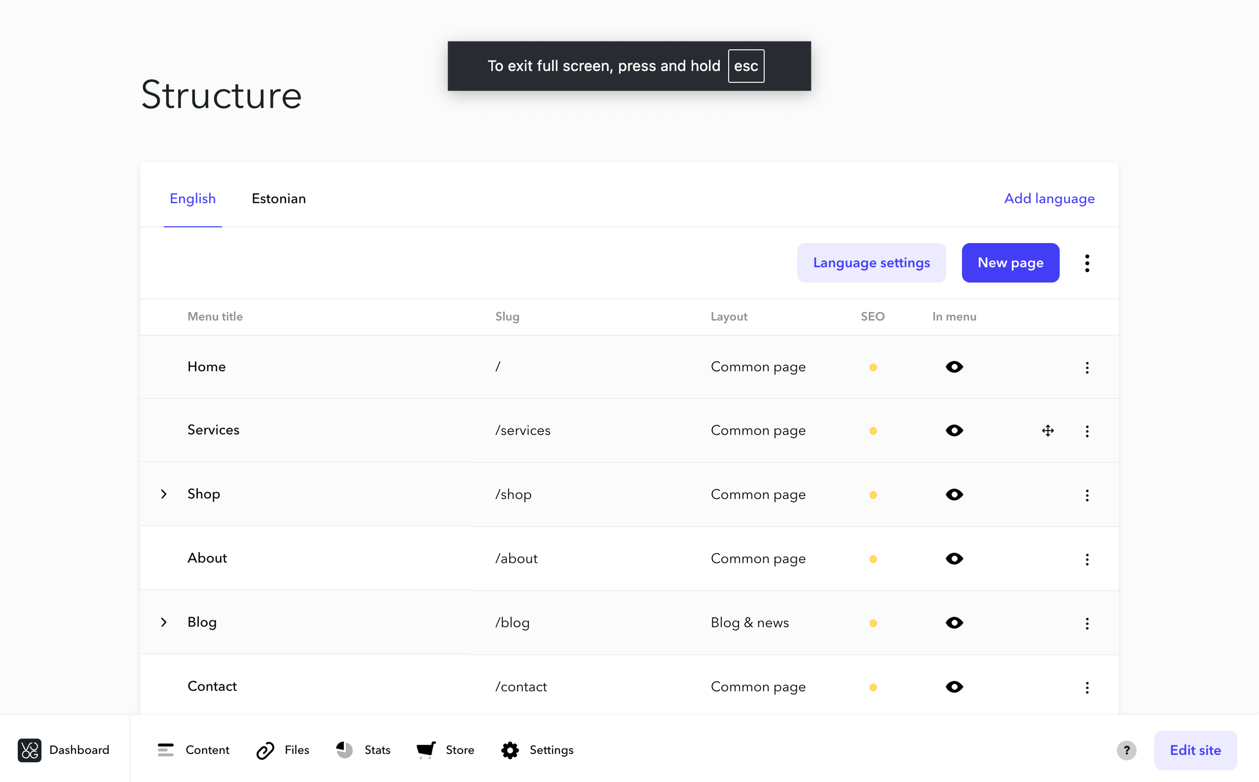Toggle Contact page menu visibility eye
1259x782 pixels.
point(954,687)
